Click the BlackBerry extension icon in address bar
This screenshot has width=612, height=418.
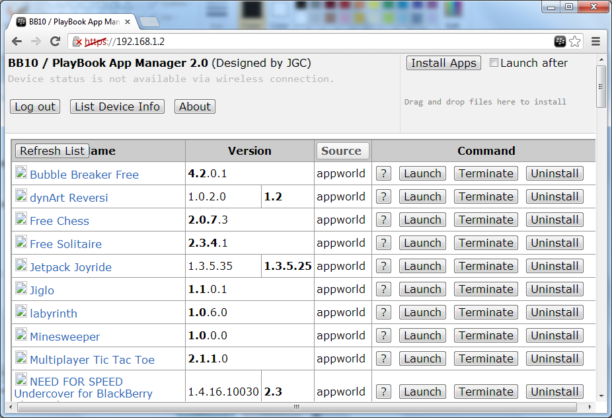tap(560, 42)
